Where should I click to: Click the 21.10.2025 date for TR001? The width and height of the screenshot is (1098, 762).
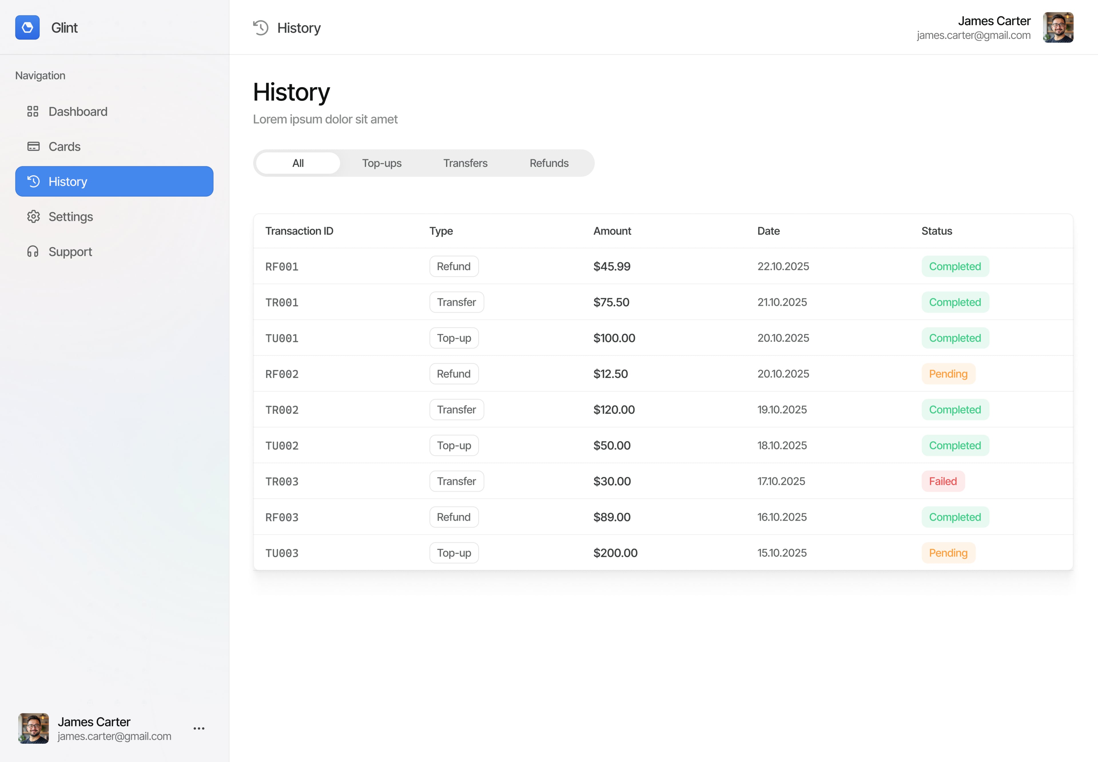782,302
